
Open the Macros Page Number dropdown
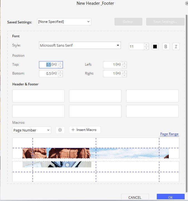pyautogui.click(x=32, y=130)
